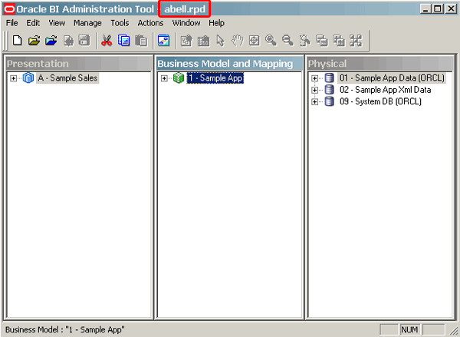Image resolution: width=460 pixels, height=337 pixels.
Task: Create a new repository with the blank page icon
Action: coord(18,41)
